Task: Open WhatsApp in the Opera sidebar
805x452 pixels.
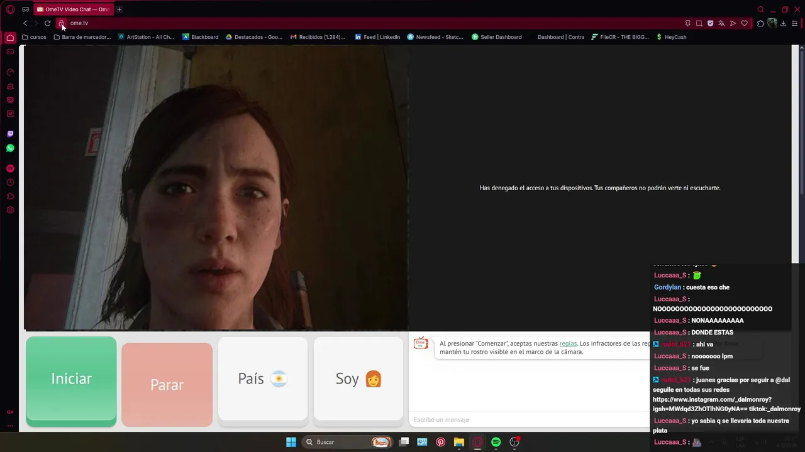Action: pyautogui.click(x=10, y=148)
